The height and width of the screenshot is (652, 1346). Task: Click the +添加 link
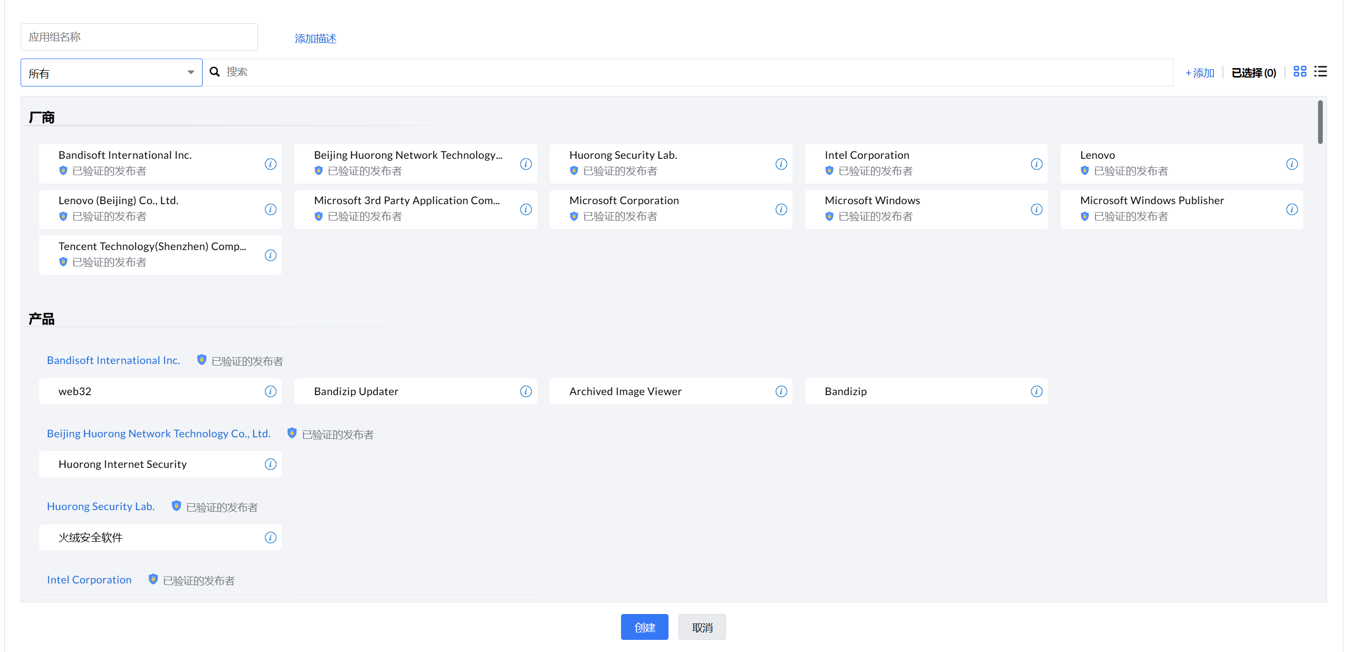(x=1199, y=73)
